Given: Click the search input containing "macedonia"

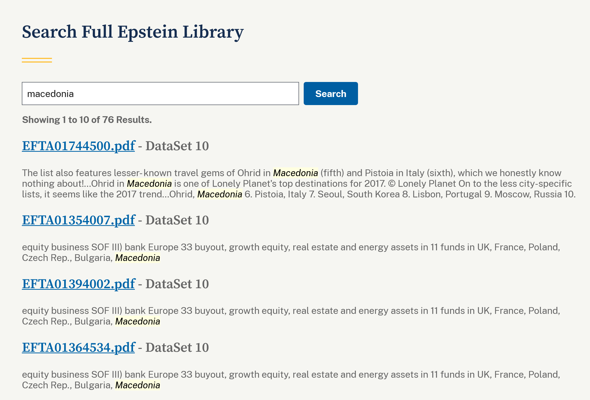Looking at the screenshot, I should [160, 94].
